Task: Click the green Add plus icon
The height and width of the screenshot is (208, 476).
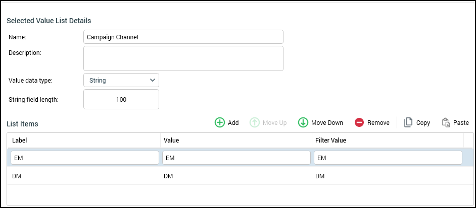Action: pos(220,122)
